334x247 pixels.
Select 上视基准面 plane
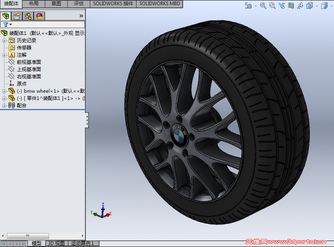pyautogui.click(x=29, y=69)
